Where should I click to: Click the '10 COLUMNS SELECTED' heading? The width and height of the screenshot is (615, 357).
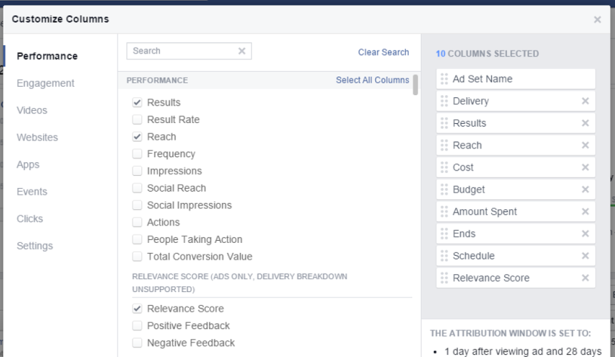tap(487, 54)
